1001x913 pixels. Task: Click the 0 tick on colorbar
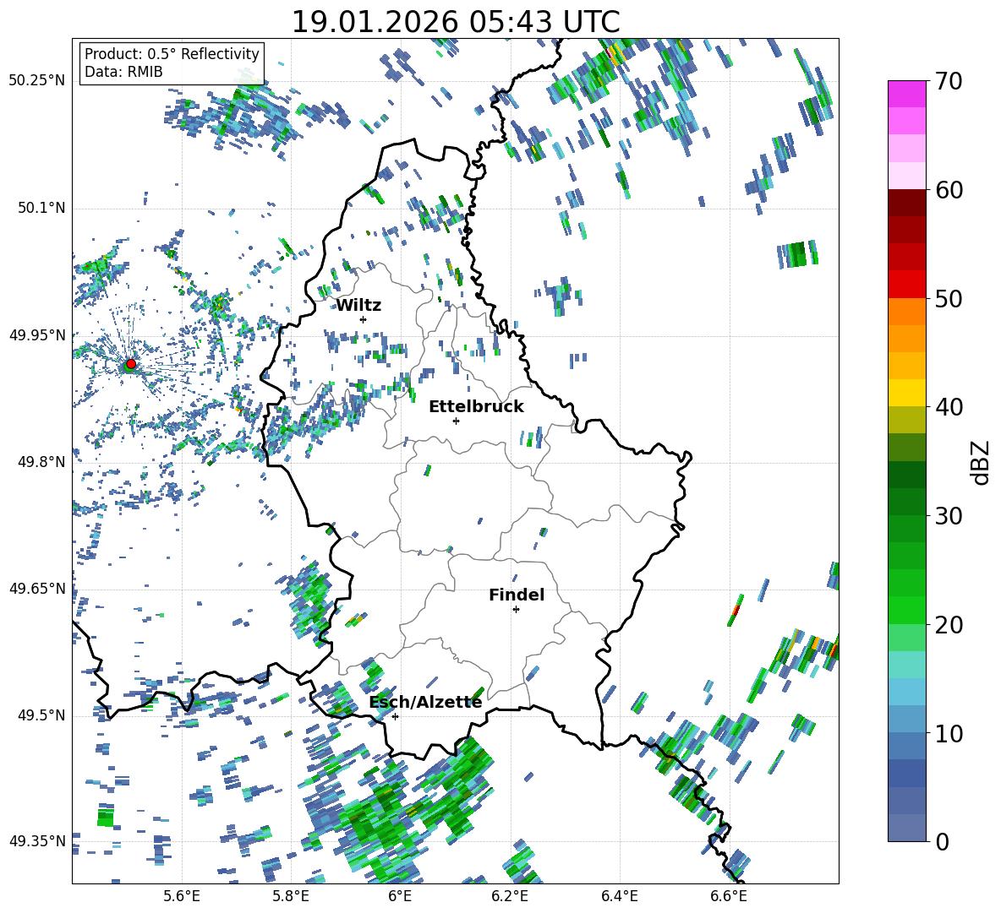tap(942, 841)
